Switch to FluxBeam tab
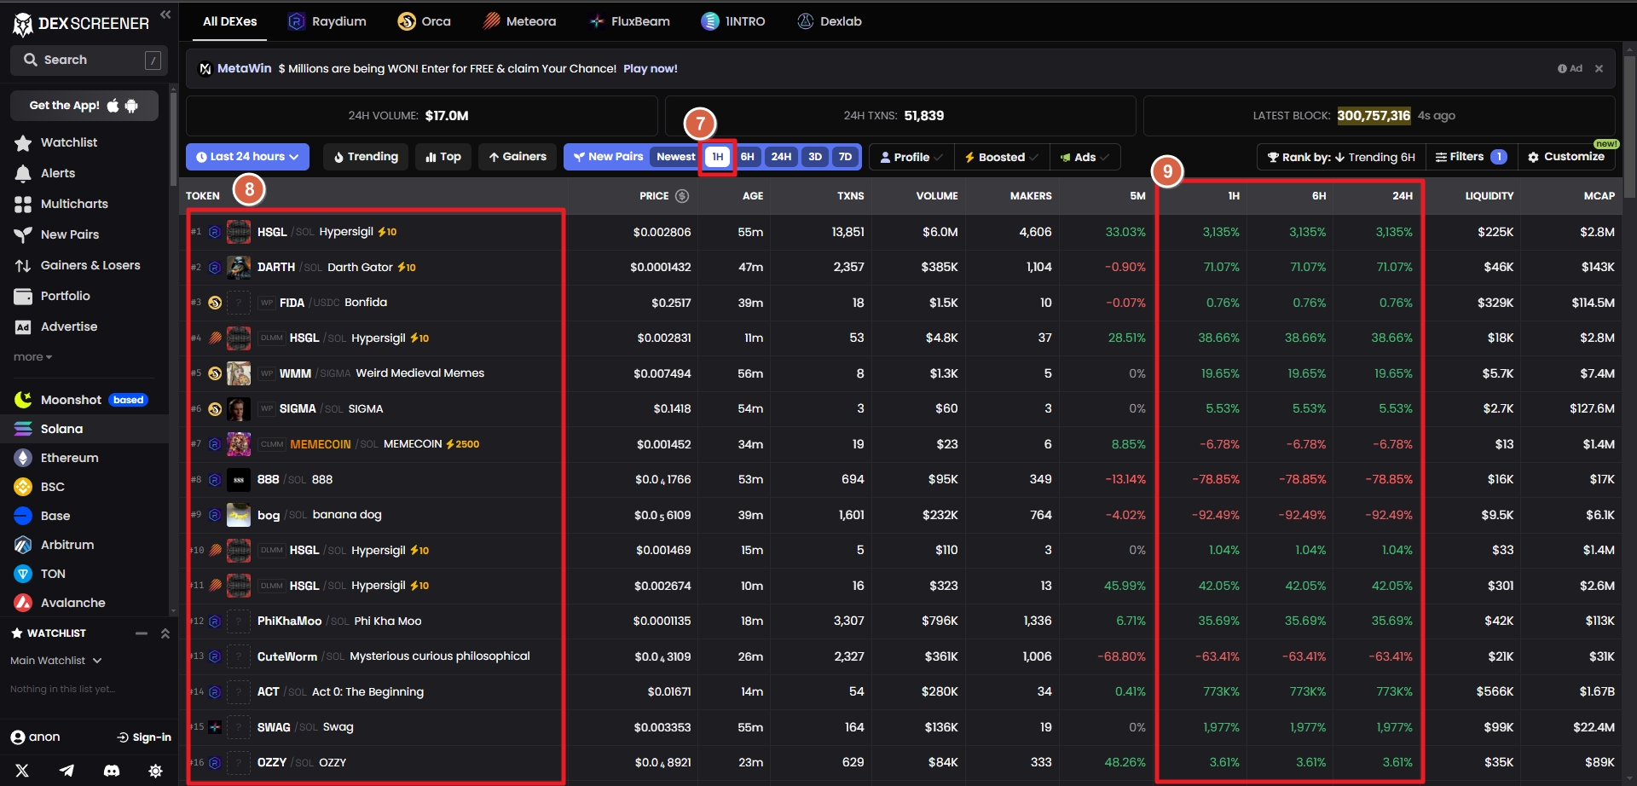The image size is (1637, 786). point(630,21)
